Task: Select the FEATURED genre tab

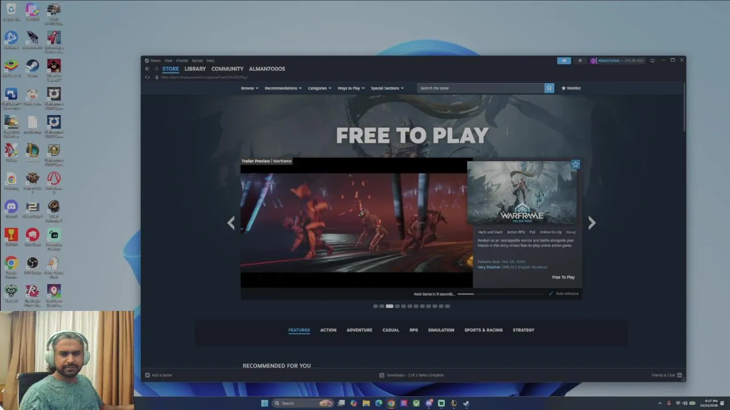Action: point(299,330)
